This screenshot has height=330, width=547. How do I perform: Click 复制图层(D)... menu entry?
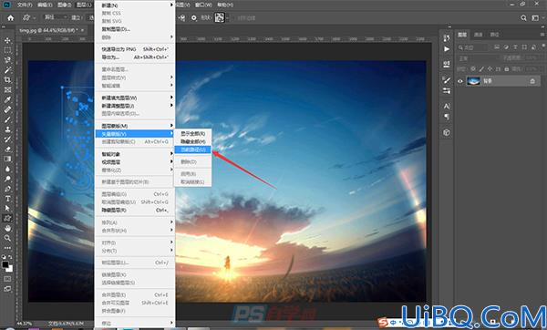[x=135, y=29]
